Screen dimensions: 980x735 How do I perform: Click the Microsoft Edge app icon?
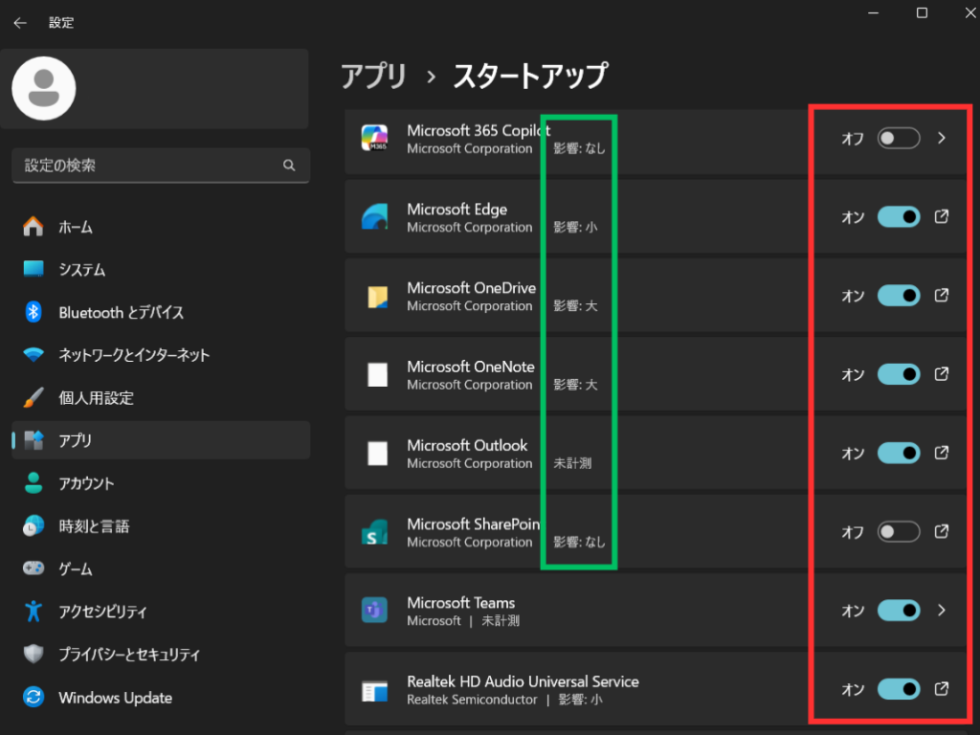tap(374, 217)
